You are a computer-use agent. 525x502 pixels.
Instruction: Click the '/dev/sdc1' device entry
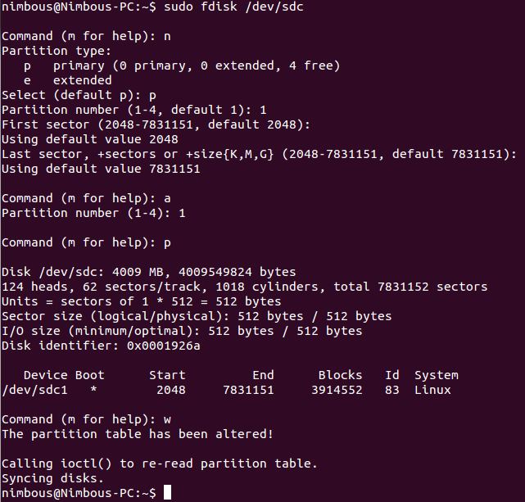pyautogui.click(x=35, y=390)
